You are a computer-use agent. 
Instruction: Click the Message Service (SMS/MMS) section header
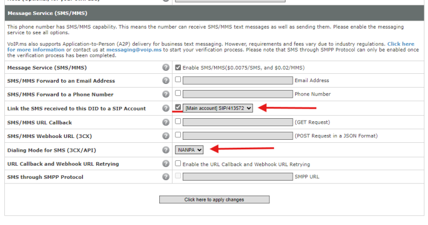click(x=214, y=13)
